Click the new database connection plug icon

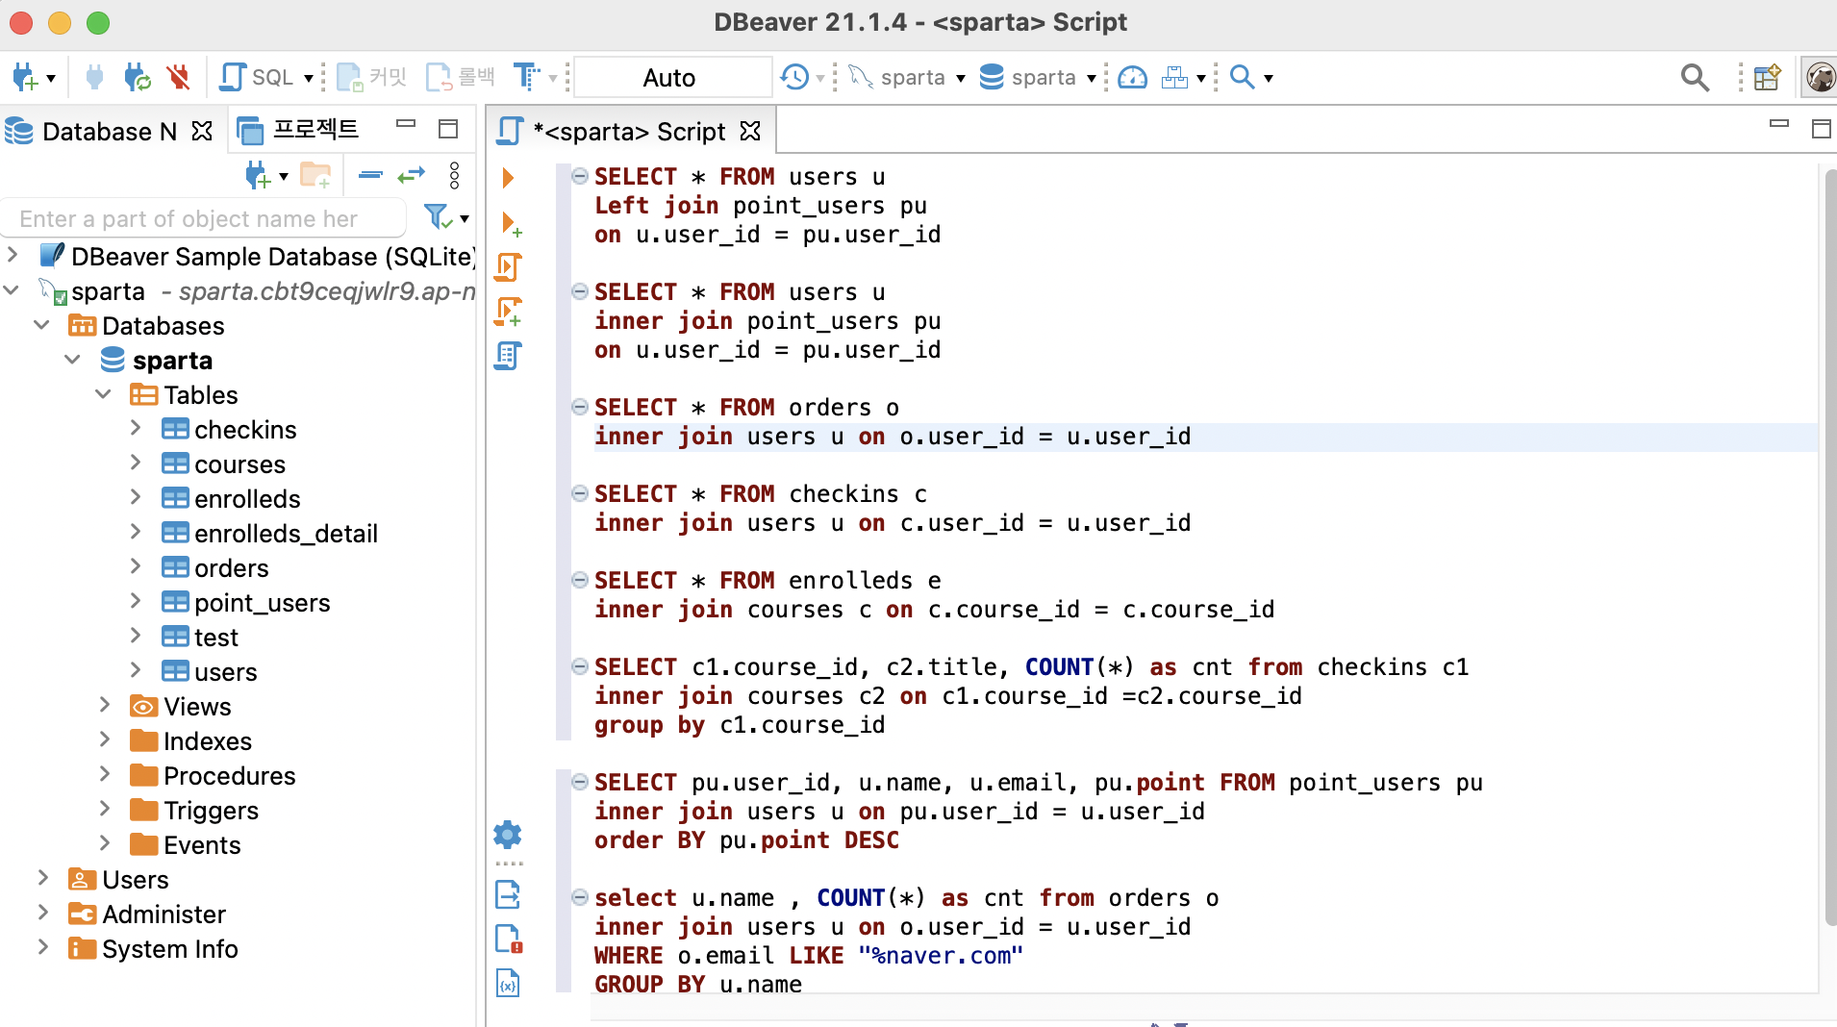pos(25,78)
